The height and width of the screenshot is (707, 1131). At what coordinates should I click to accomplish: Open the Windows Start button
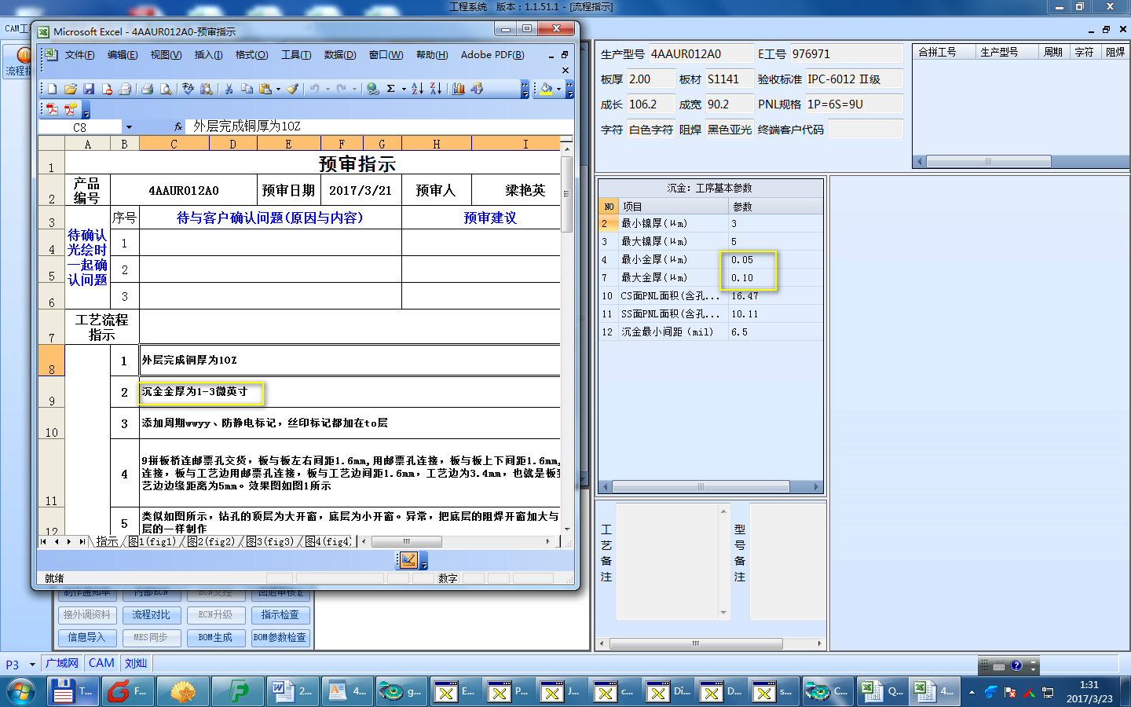(x=21, y=691)
